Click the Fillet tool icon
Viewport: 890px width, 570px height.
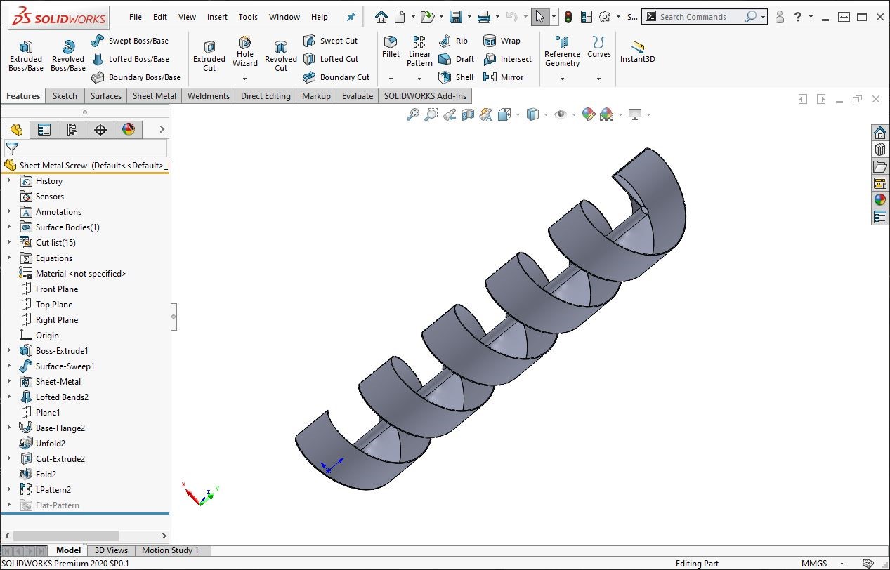pyautogui.click(x=391, y=46)
